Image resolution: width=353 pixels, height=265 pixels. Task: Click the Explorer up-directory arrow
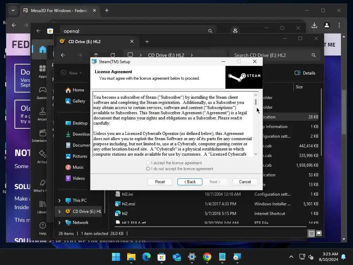(x=96, y=55)
